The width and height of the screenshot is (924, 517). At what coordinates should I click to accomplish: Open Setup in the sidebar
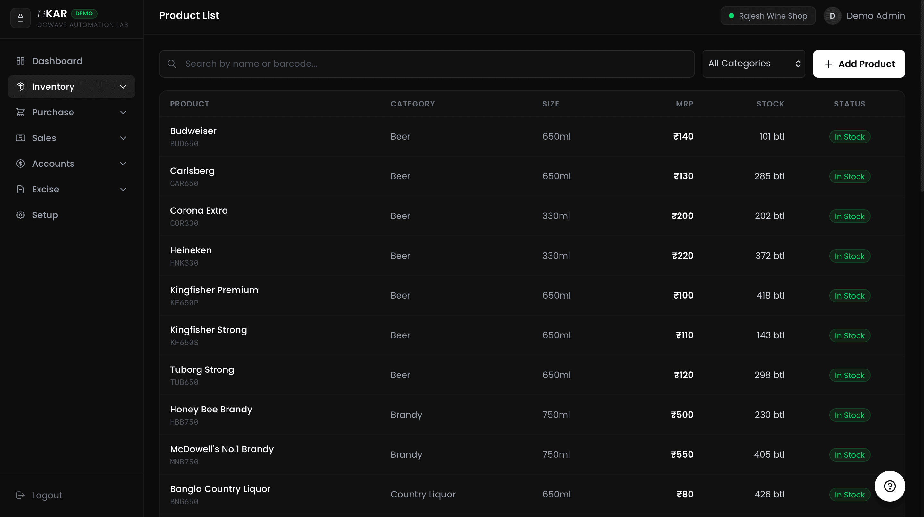(x=72, y=215)
